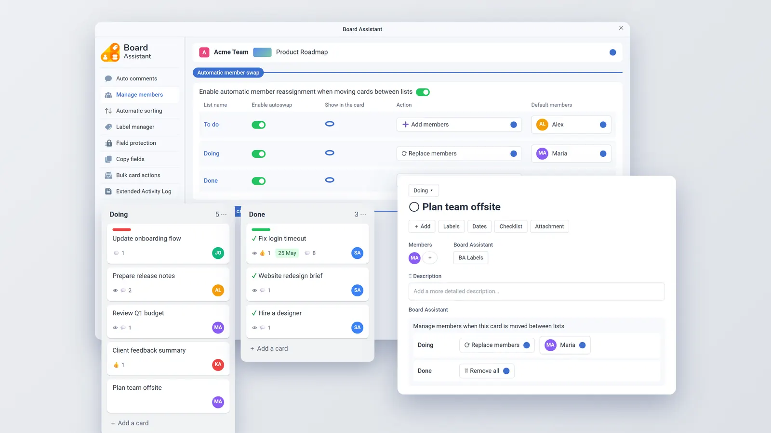Open the Remove all action dropdown
This screenshot has width=771, height=433.
487,371
